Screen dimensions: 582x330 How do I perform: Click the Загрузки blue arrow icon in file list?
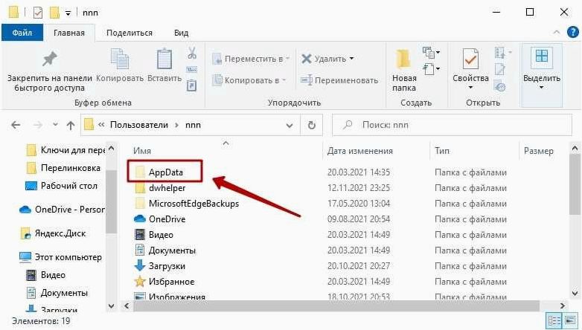(140, 265)
